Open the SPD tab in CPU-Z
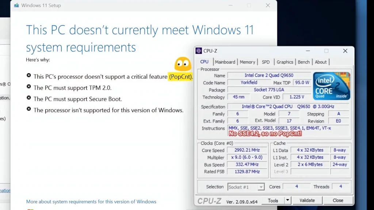Viewport: 374px width, 210px height. click(266, 62)
